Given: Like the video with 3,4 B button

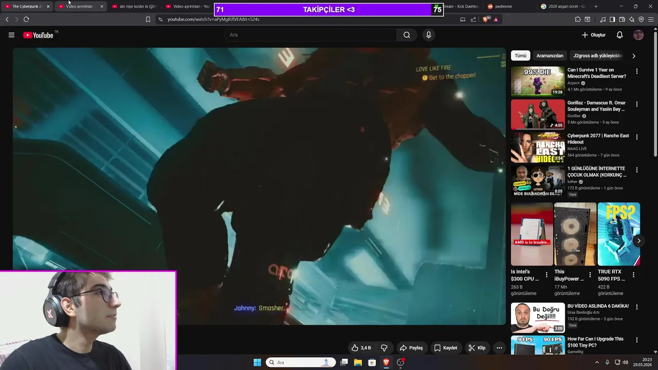Looking at the screenshot, I should [x=361, y=348].
